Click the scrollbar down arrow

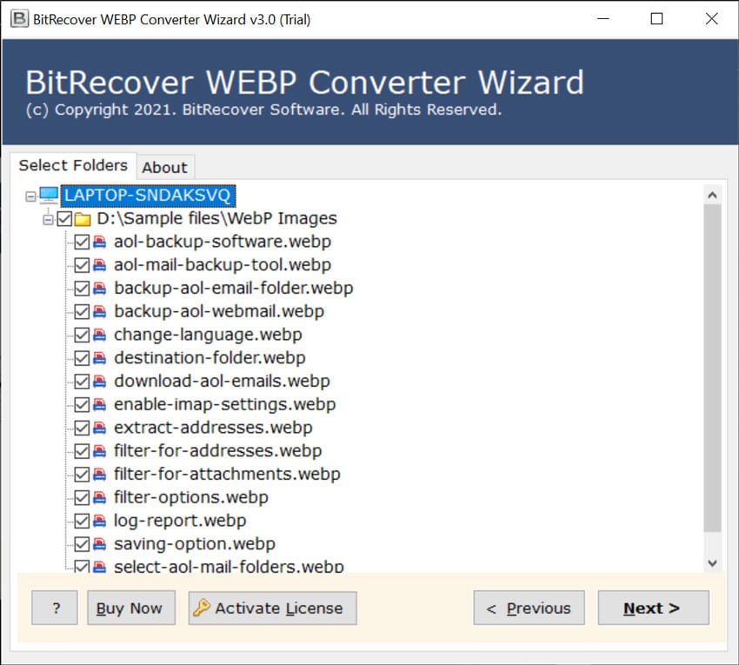712,563
